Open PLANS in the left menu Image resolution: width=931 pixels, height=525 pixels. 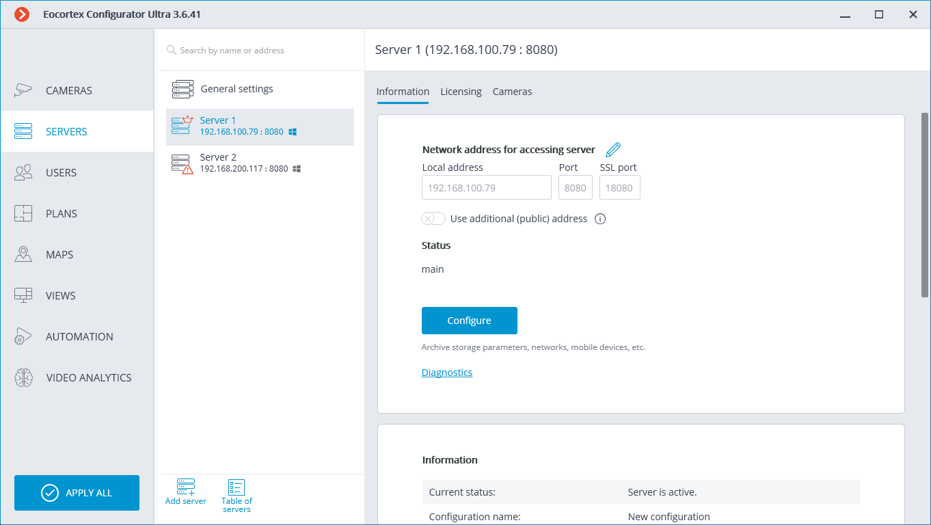[77, 213]
